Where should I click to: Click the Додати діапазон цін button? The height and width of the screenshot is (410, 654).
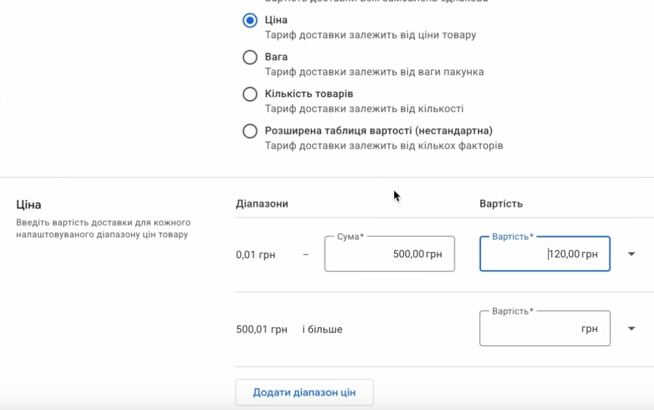pos(304,393)
